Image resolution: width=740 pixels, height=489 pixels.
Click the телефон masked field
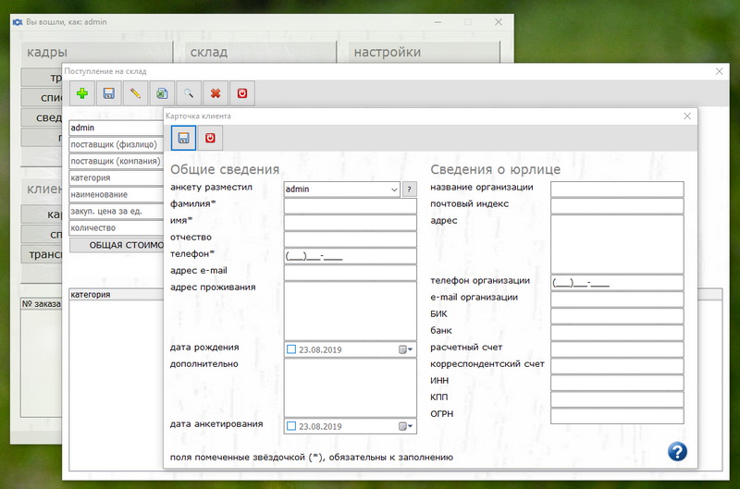tap(351, 256)
